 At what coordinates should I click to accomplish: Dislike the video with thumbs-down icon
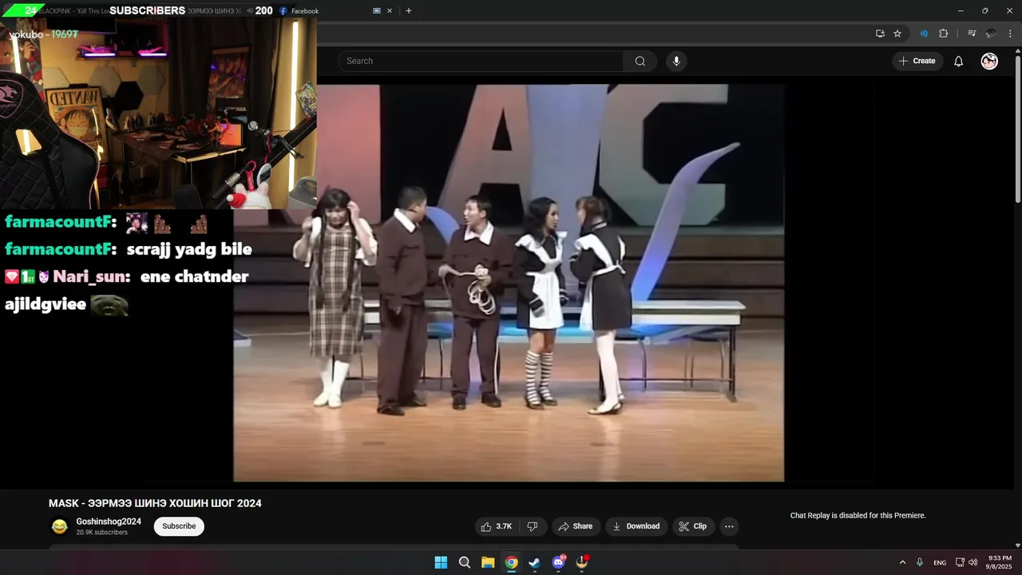(533, 526)
